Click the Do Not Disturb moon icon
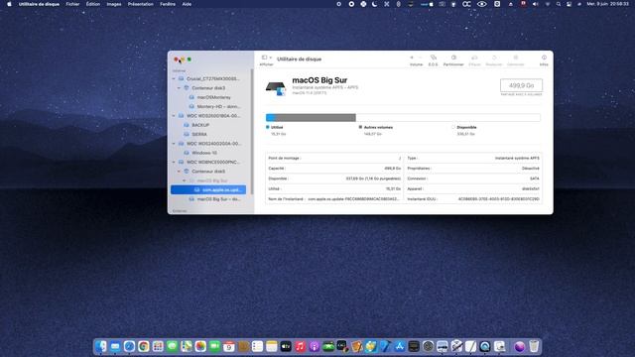Image resolution: width=635 pixels, height=357 pixels. pyautogui.click(x=375, y=4)
